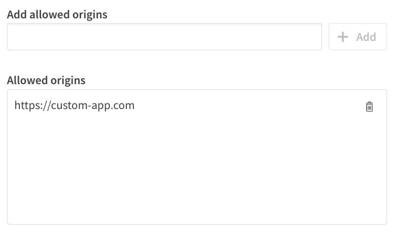
Task: Select the delete icon for the listed origin
Action: pyautogui.click(x=370, y=107)
